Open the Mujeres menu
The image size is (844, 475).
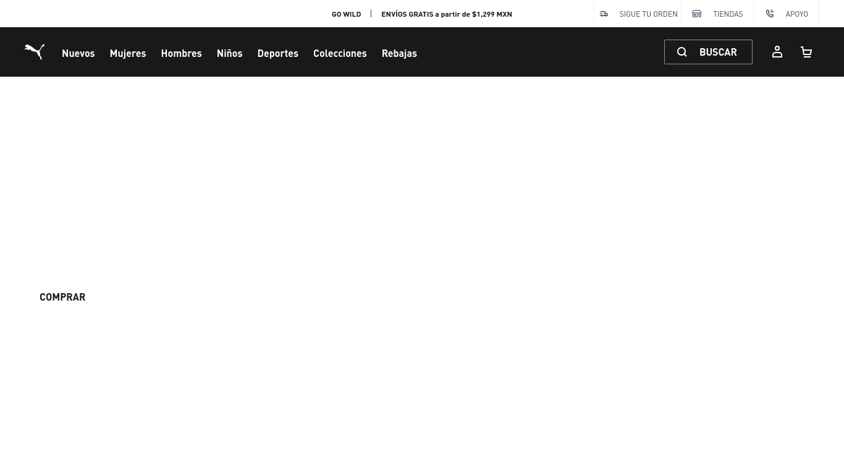[x=128, y=53]
